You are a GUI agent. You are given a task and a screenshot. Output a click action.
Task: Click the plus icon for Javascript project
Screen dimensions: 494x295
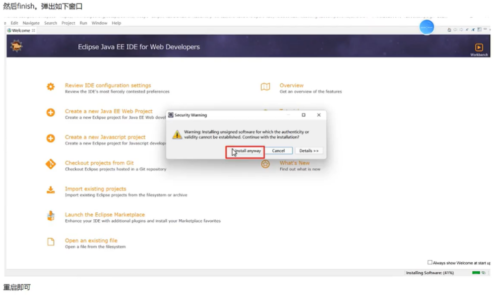click(x=51, y=138)
